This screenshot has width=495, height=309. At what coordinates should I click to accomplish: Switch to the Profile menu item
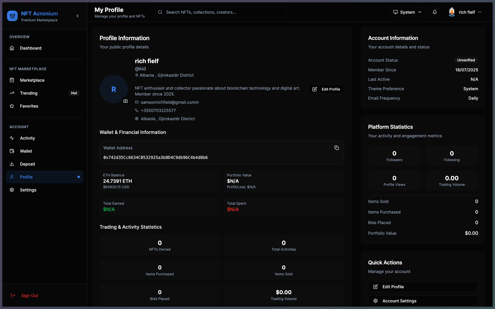click(26, 177)
